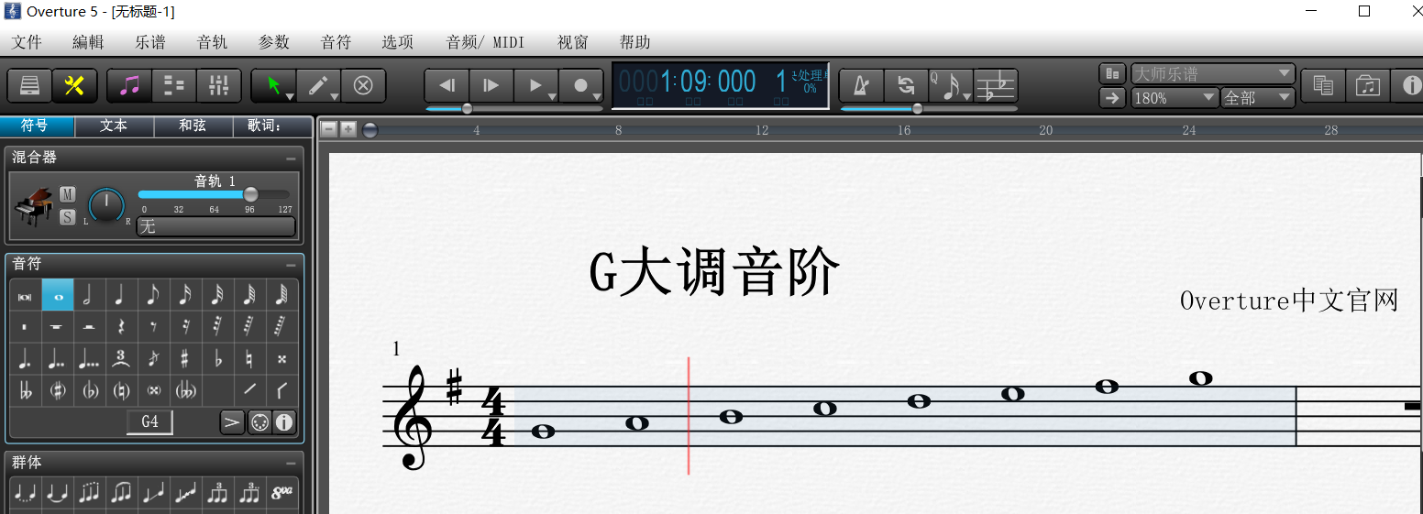Viewport: 1423px width, 514px height.
Task: Toggle the metronome icon
Action: (x=862, y=85)
